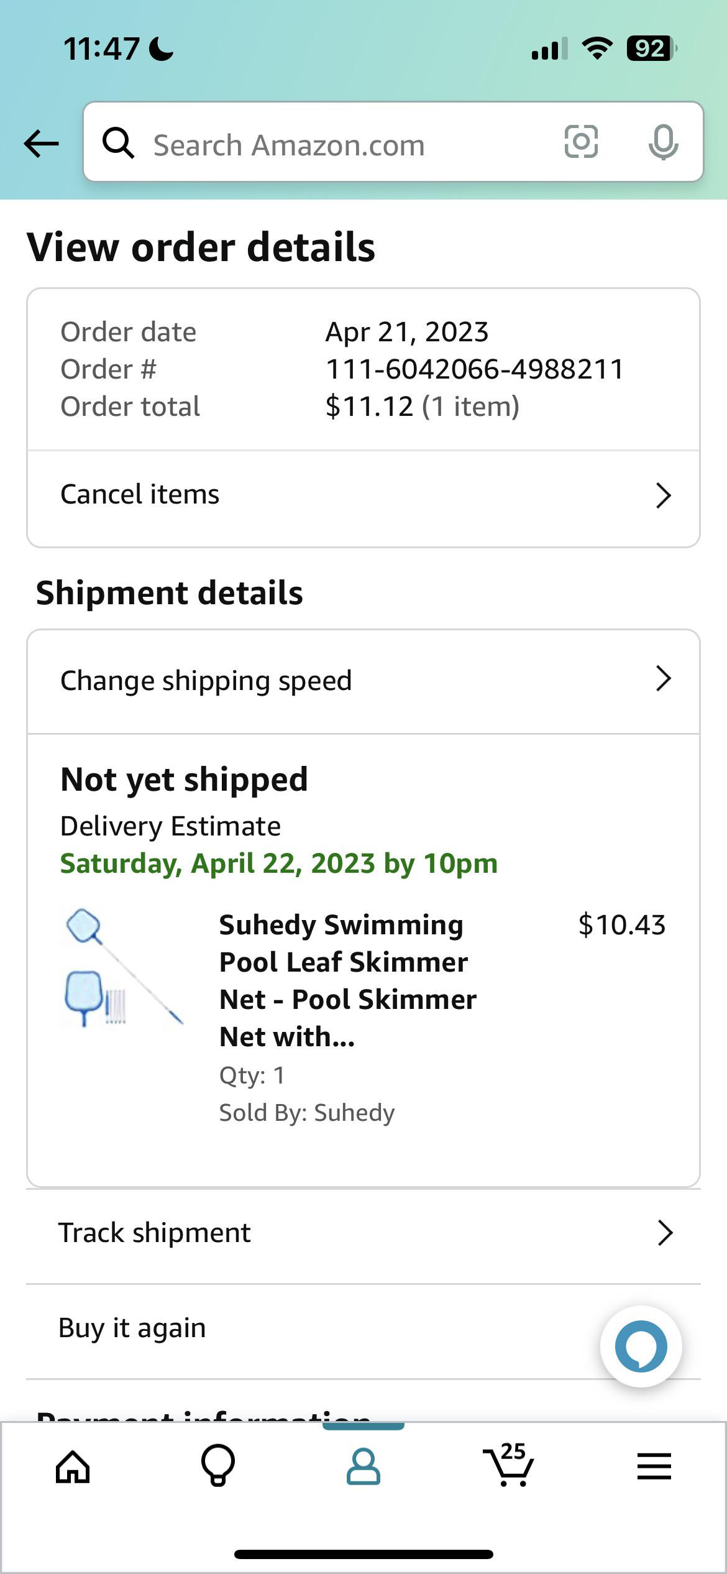Tap Change shipping speed text
727x1574 pixels.
coord(206,681)
